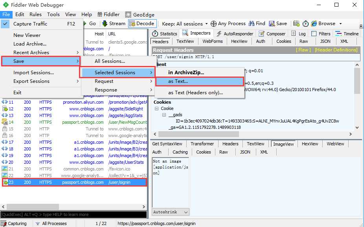Viewport: 364px width, 227px height.
Task: Click the timer clock toolbar icon
Action: 305,24
